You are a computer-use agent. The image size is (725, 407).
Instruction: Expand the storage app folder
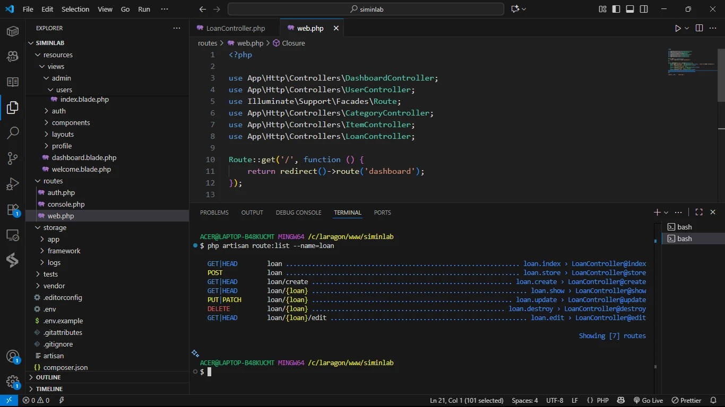tap(53, 239)
